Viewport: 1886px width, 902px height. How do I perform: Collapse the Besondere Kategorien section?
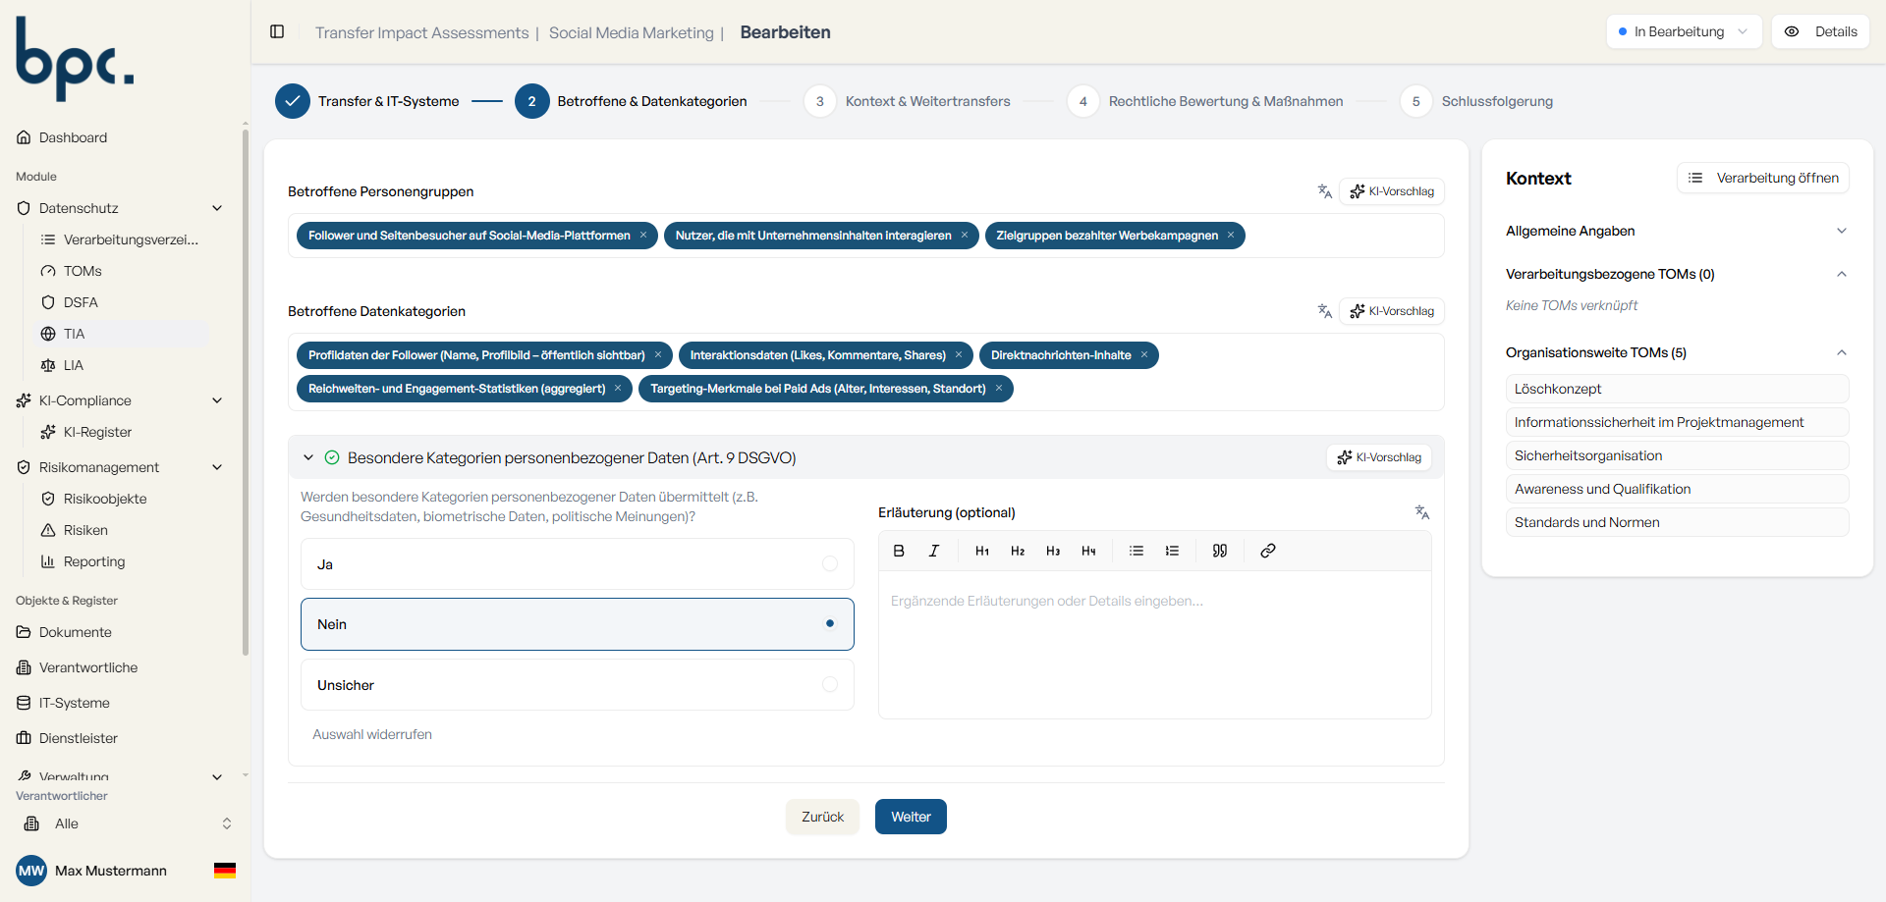(x=308, y=457)
